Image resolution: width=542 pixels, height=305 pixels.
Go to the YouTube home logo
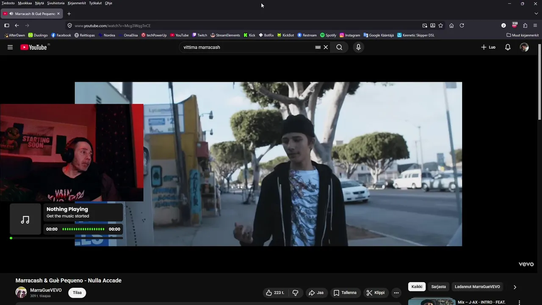[x=34, y=47]
